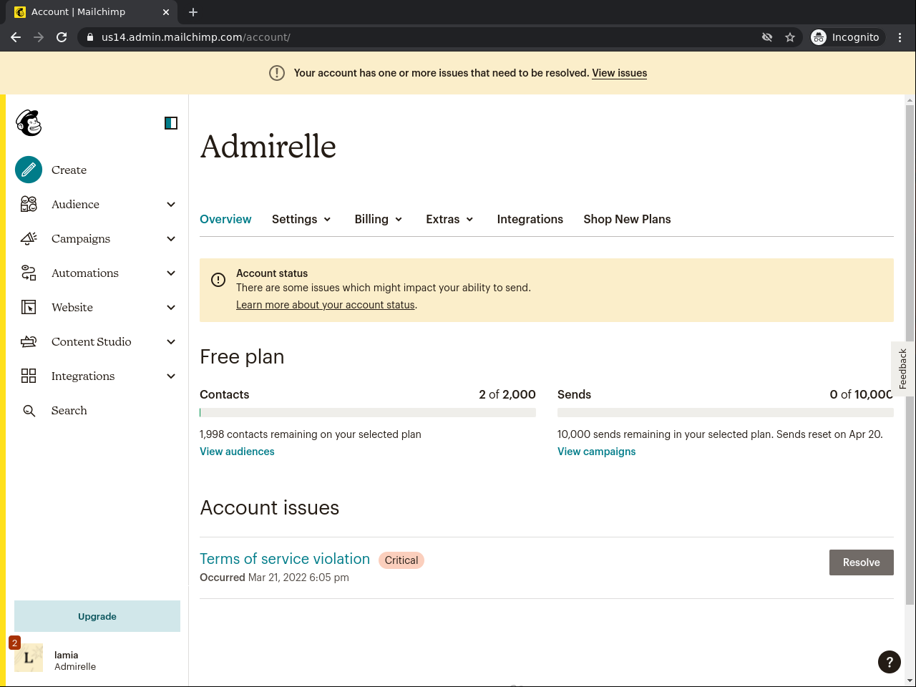Open the Audience sidebar icon

(x=29, y=205)
